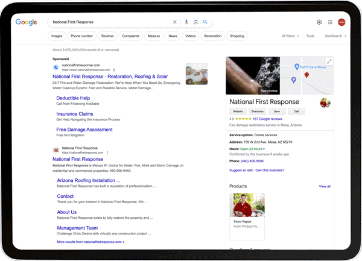Open the Flood Repair product card
Screen dimensions: 362x261
tap(247, 217)
